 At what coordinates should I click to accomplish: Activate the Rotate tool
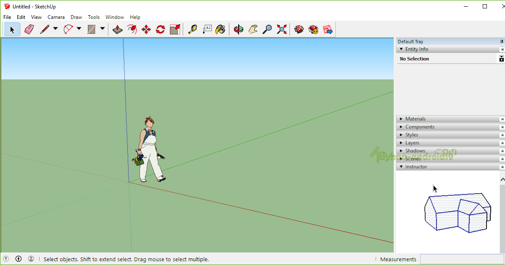(160, 29)
